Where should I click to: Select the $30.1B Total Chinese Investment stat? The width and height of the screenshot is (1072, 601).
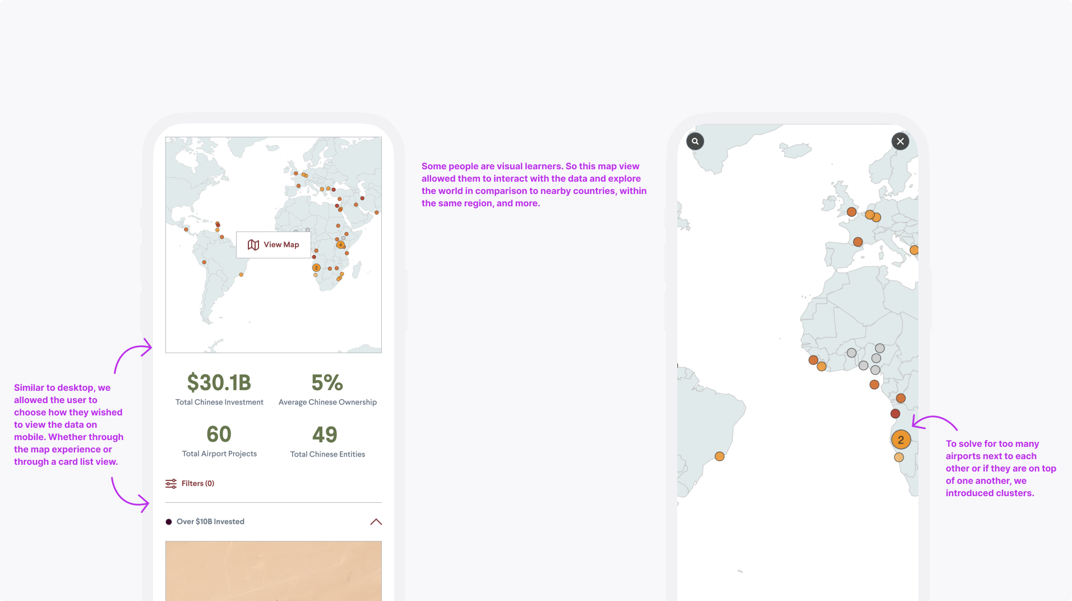click(219, 390)
